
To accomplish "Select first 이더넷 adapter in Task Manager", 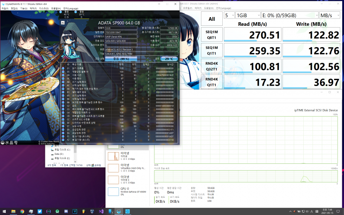I will pos(128,156).
